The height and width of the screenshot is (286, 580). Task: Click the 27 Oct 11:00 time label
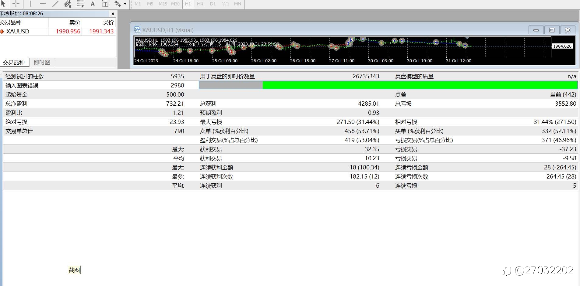pyautogui.click(x=342, y=61)
